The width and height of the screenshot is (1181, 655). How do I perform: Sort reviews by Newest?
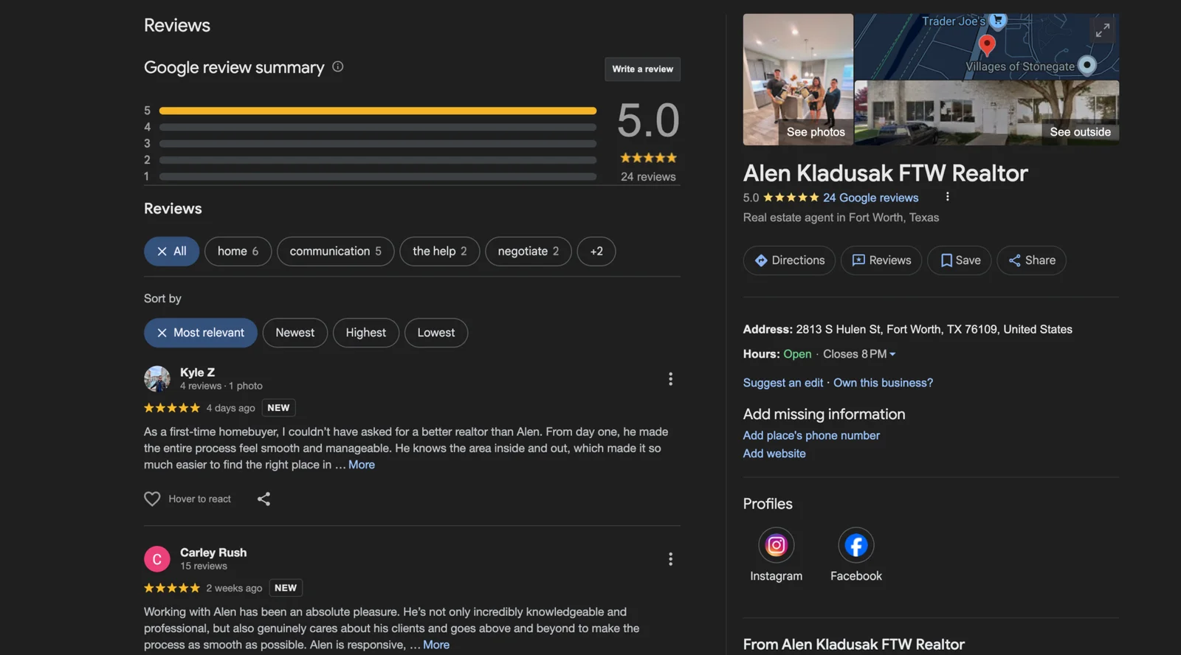coord(295,333)
